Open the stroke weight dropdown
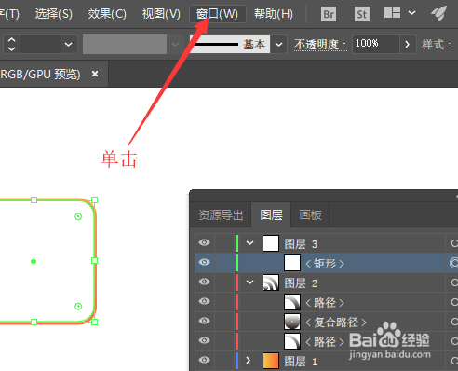Screen dimensions: 458x371 pos(69,44)
